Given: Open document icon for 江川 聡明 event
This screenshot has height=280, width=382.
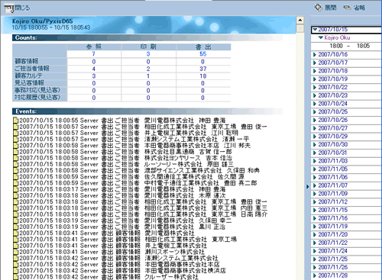Looking at the screenshot, I should click(x=16, y=133).
